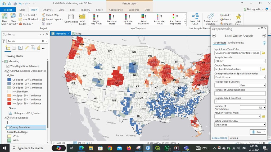
Task: Browse for Output Features folder
Action: pos(263,69)
